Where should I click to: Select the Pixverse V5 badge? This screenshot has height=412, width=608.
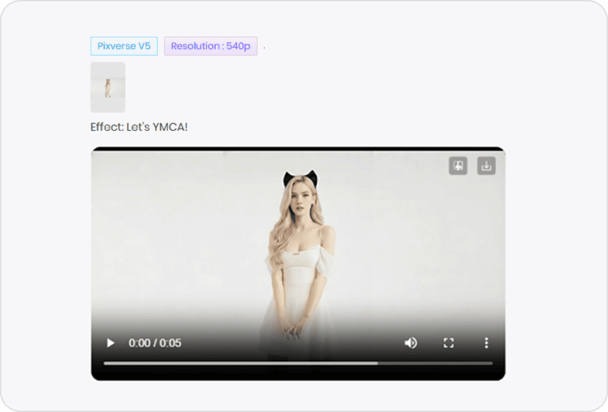pos(123,46)
